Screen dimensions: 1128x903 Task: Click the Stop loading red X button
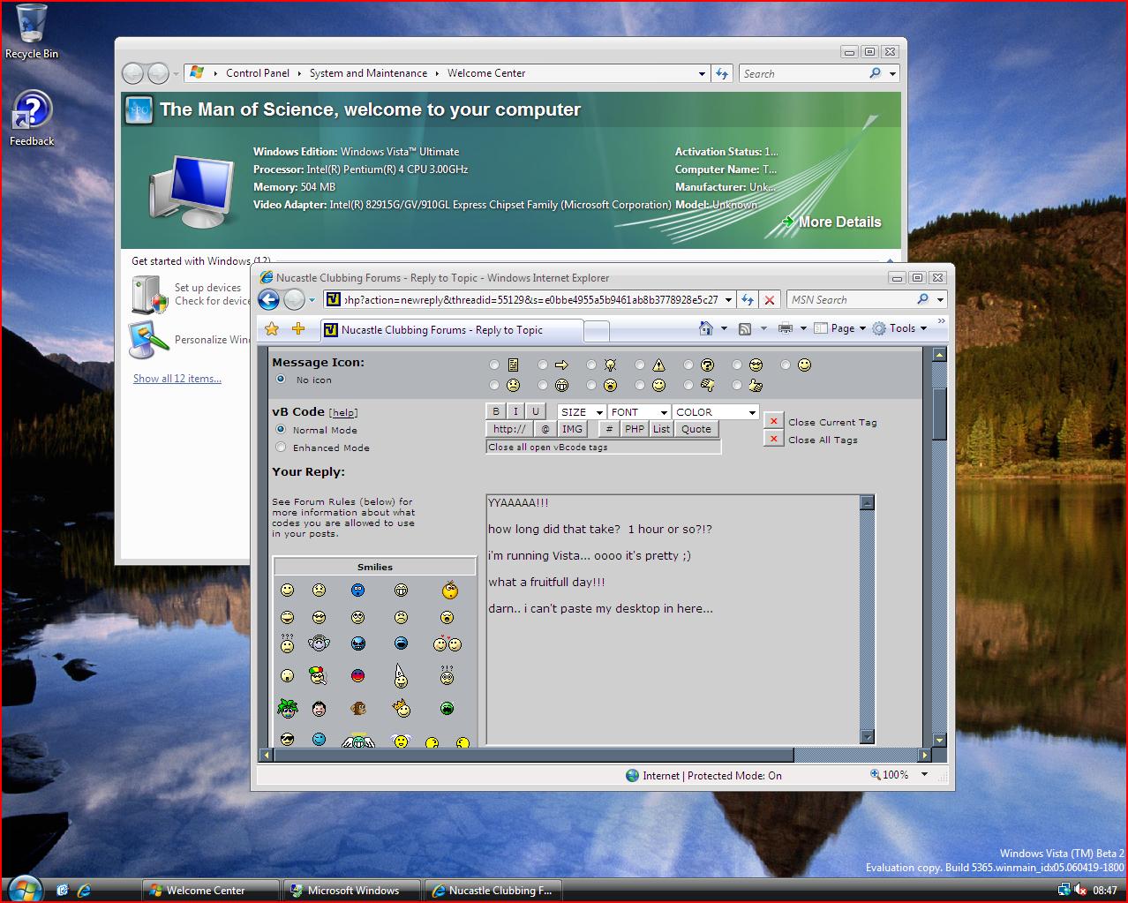770,300
